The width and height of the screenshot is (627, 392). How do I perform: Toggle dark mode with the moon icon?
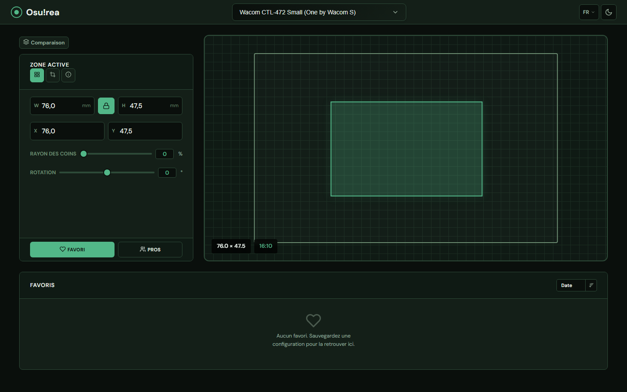pos(608,12)
